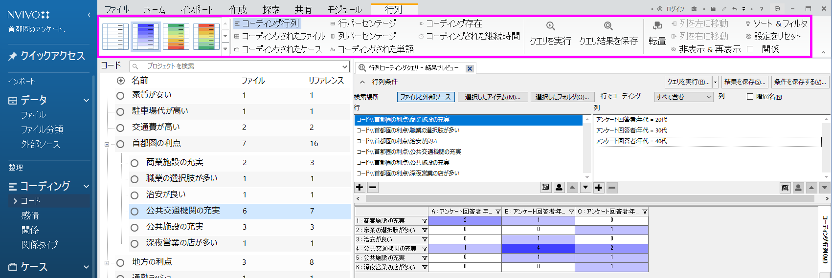Open the ファイル menu tab
This screenshot has height=278, width=832.
click(117, 9)
